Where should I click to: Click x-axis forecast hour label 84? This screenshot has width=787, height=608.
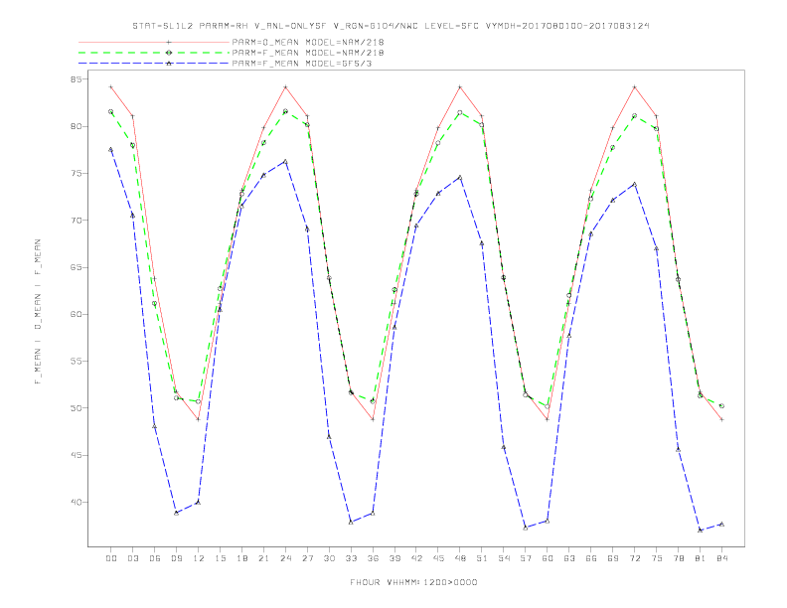coord(722,558)
